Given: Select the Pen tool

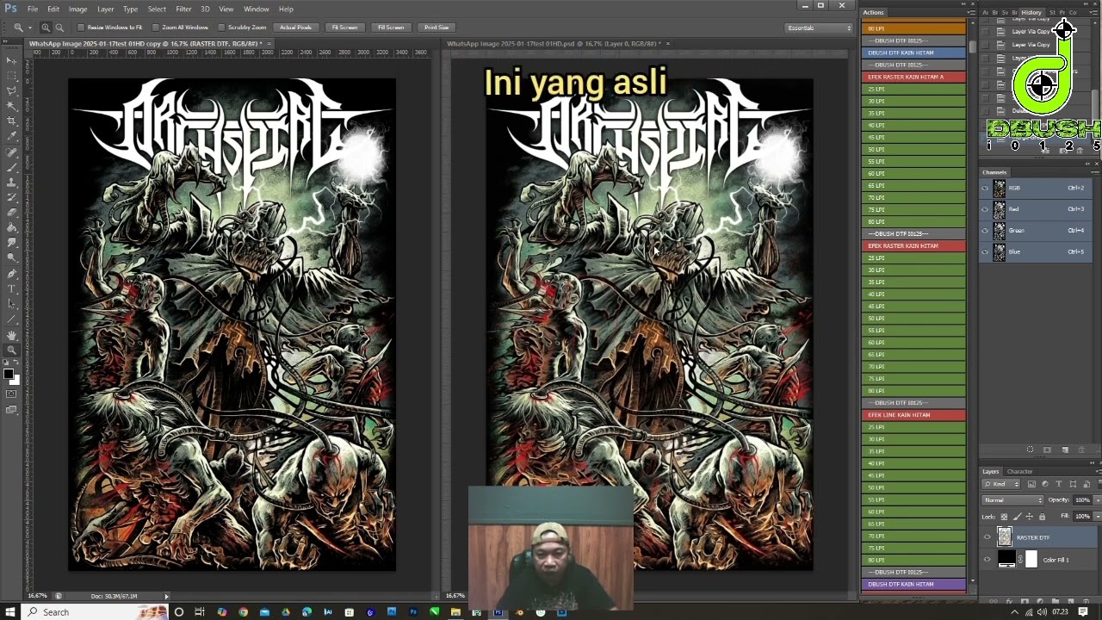Looking at the screenshot, I should click(11, 274).
